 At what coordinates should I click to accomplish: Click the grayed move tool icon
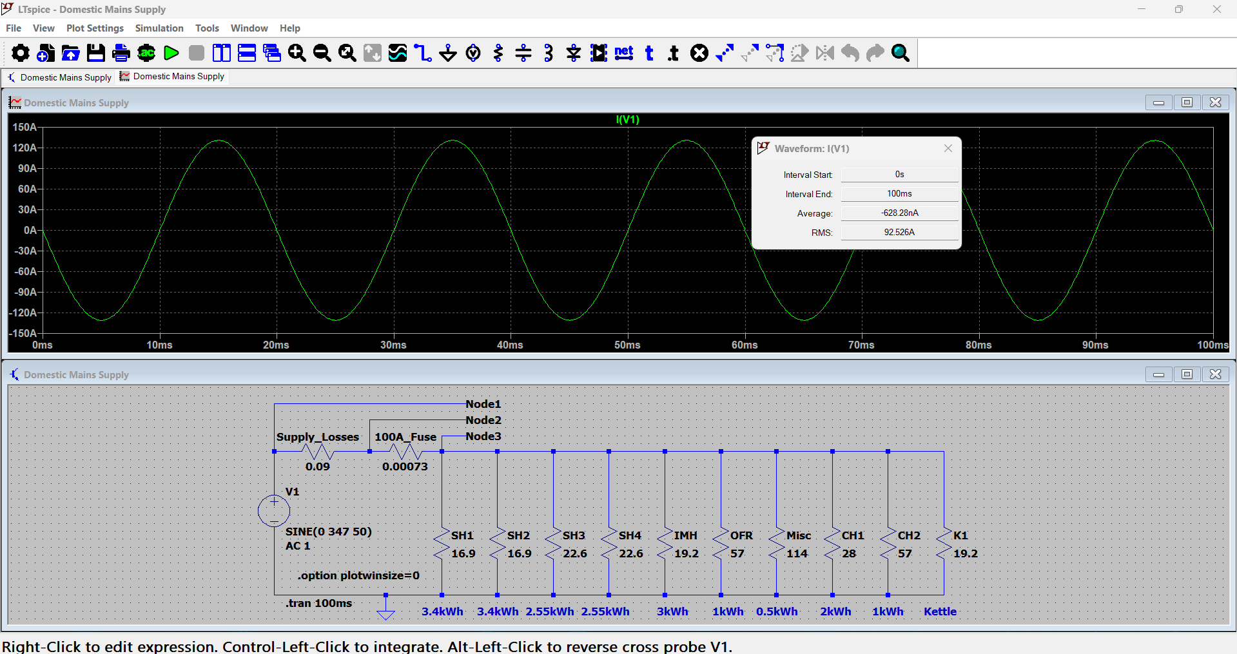(750, 53)
